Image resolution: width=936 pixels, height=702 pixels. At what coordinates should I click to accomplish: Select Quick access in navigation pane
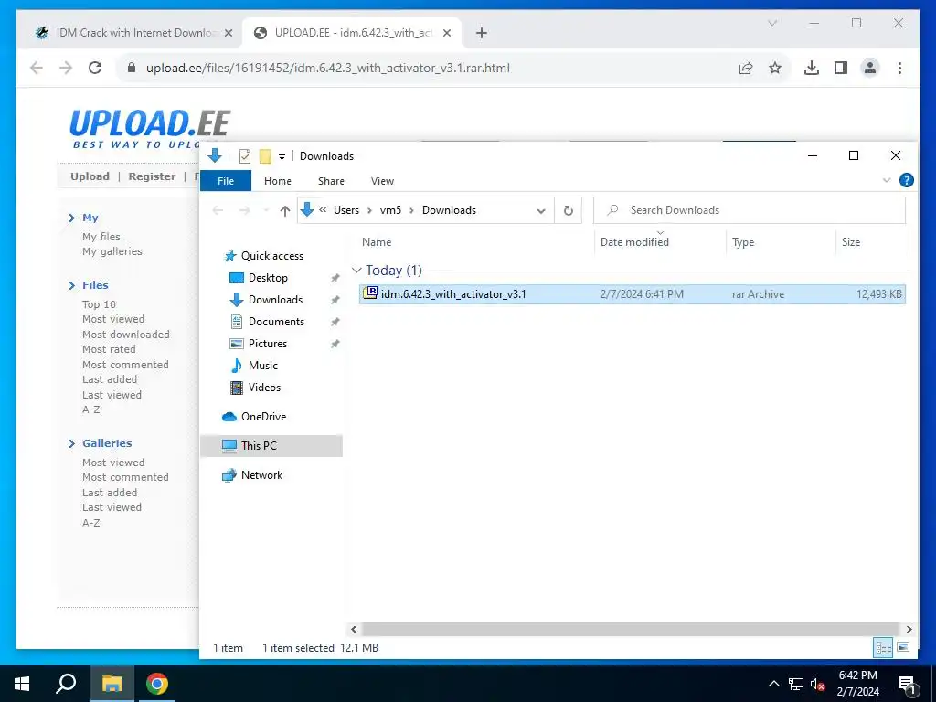click(271, 256)
